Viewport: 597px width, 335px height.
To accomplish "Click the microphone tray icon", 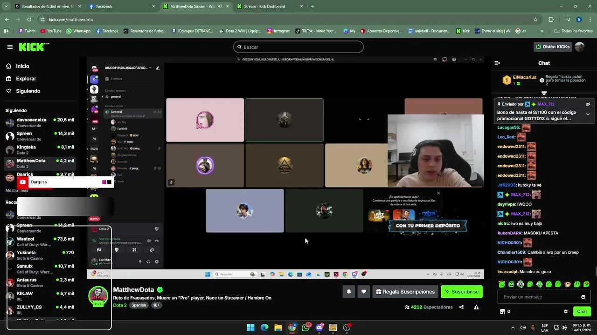I will tap(533, 328).
